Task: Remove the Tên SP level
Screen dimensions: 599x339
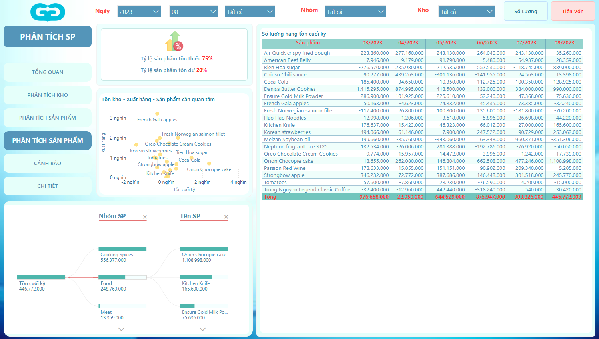Action: [x=226, y=217]
